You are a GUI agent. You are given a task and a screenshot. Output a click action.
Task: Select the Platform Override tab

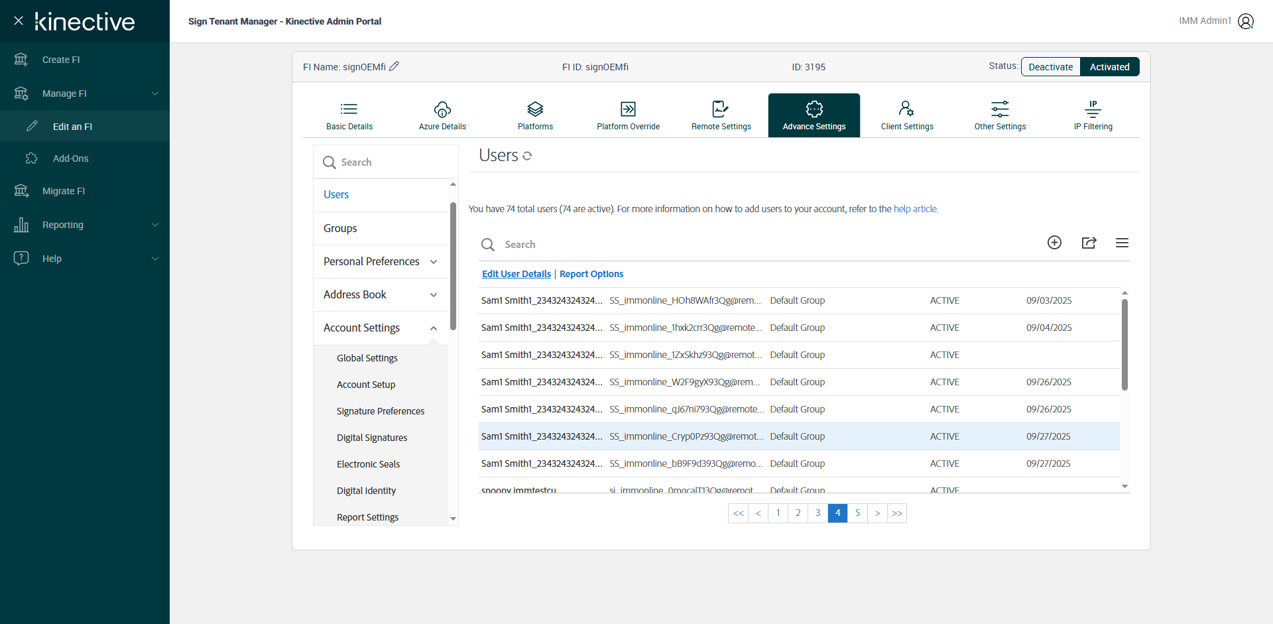tap(628, 115)
